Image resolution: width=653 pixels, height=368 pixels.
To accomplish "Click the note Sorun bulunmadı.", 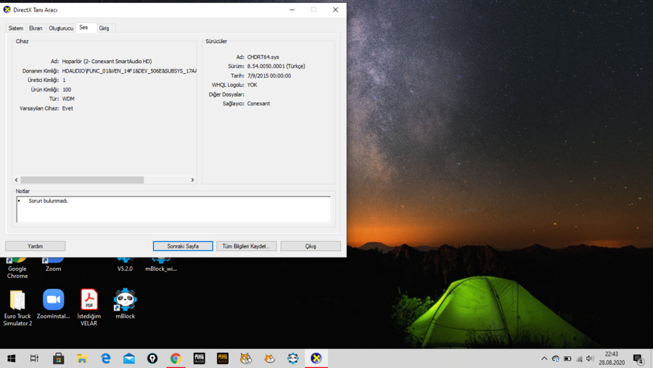I will click(49, 201).
